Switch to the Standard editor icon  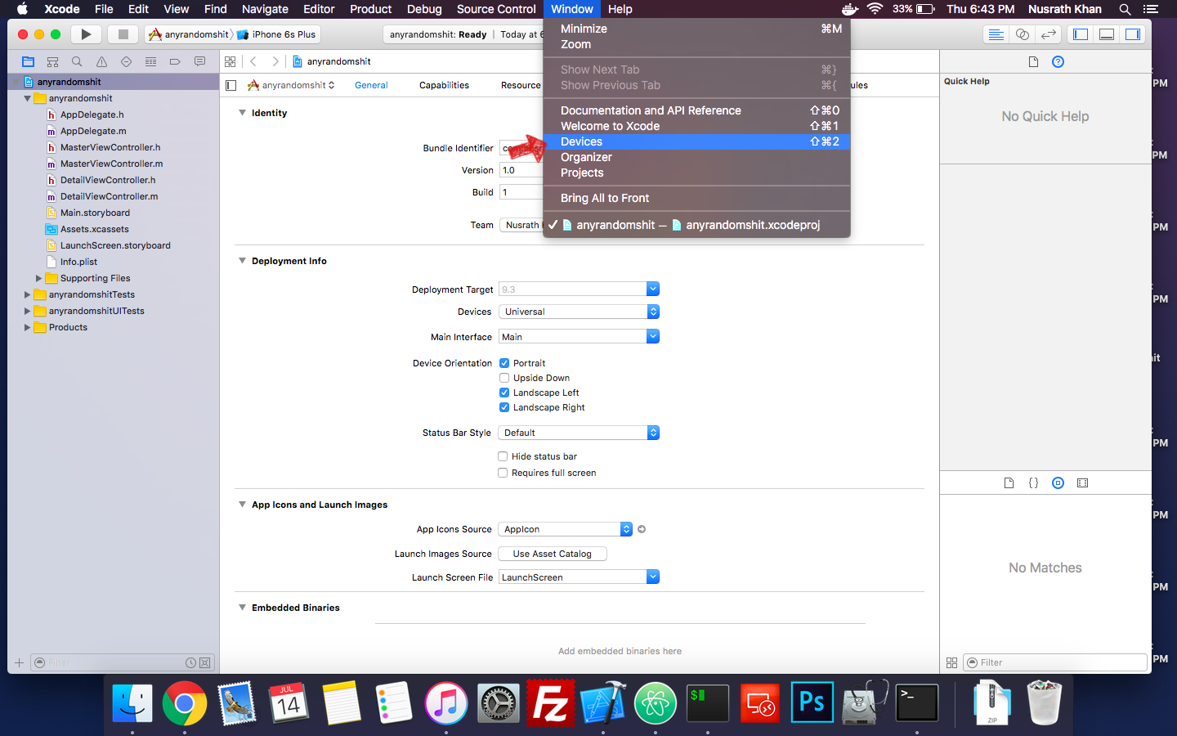(x=996, y=34)
